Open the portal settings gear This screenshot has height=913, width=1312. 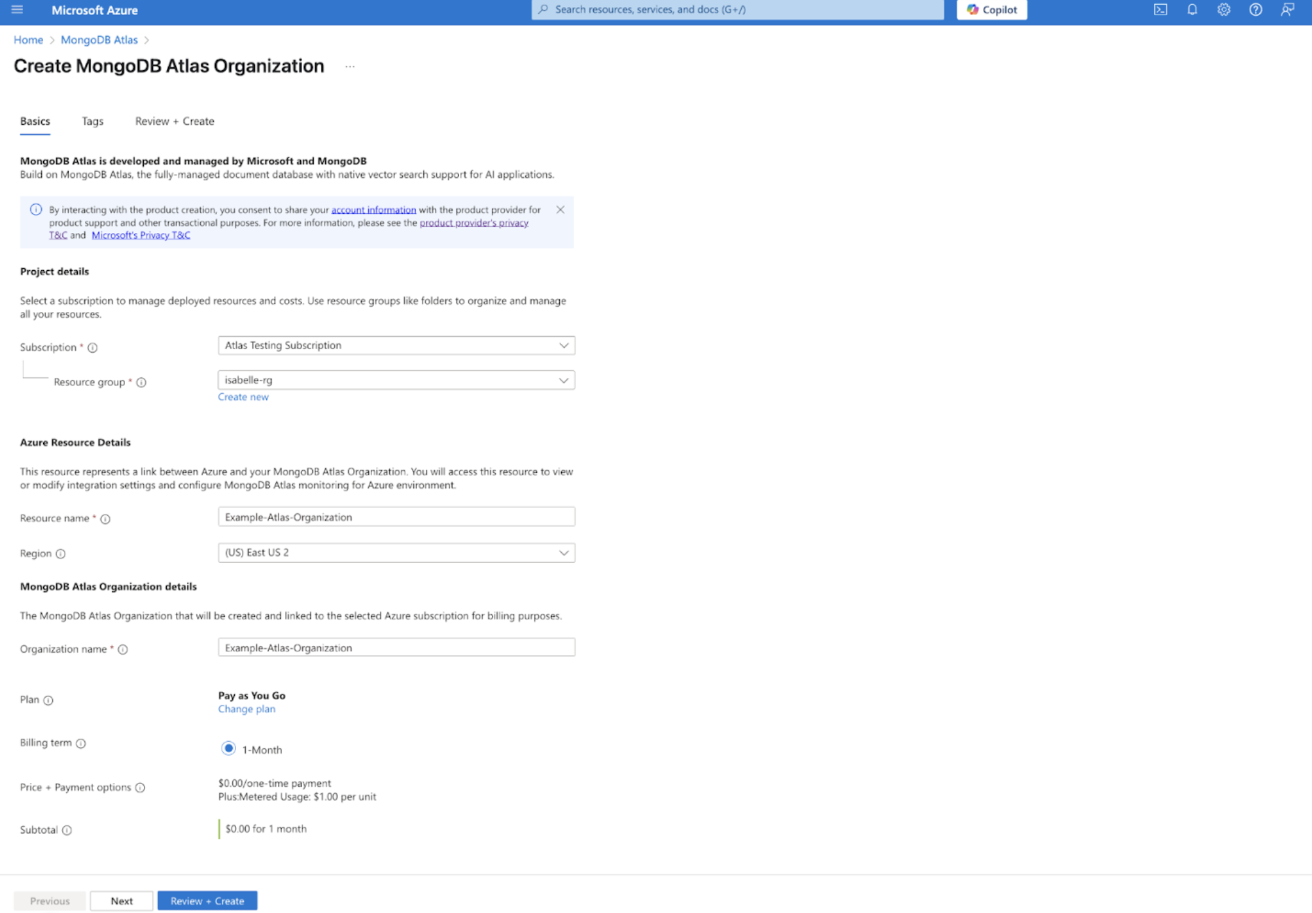pos(1223,10)
